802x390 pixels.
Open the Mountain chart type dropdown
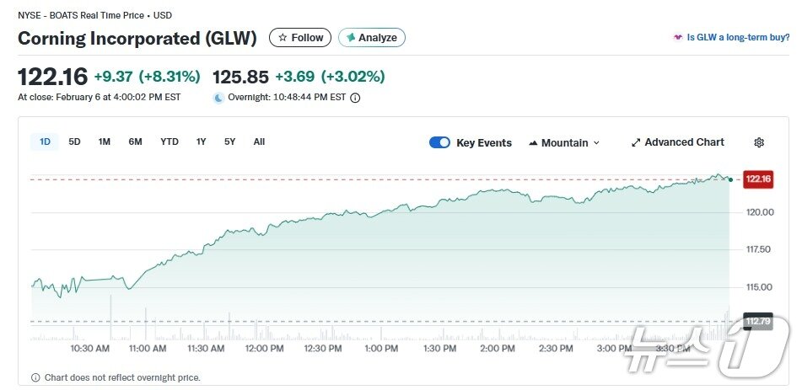tap(564, 142)
